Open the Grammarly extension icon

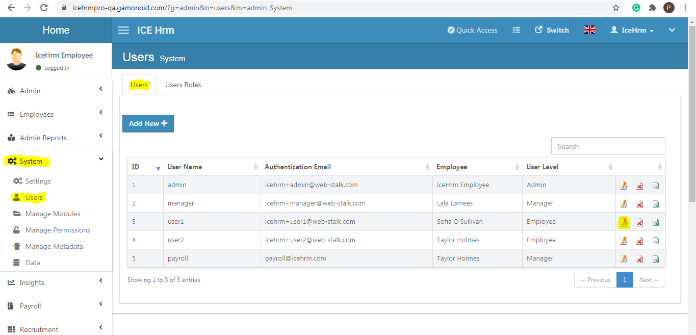point(636,8)
